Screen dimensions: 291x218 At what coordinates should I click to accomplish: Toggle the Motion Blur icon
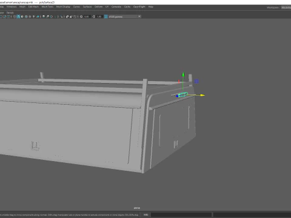click(47, 16)
